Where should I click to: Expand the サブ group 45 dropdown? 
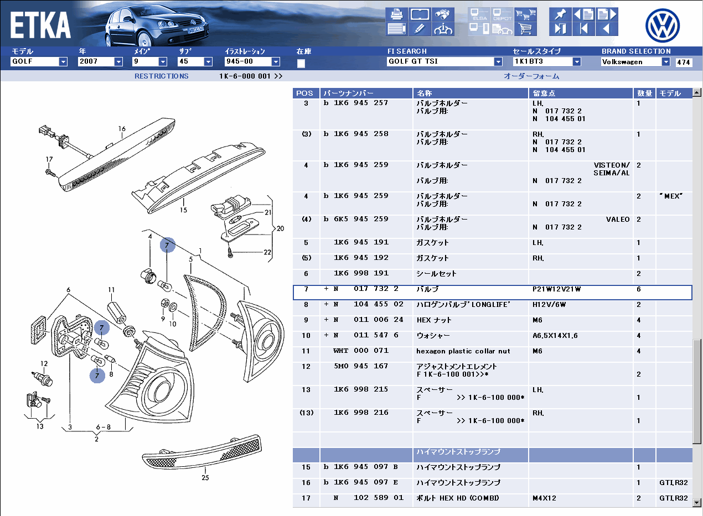208,62
